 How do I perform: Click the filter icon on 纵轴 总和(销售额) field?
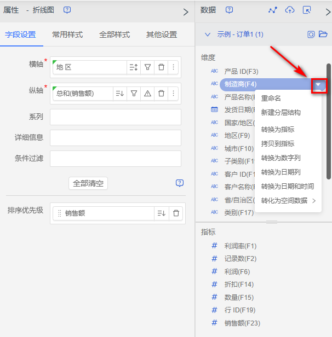point(134,94)
